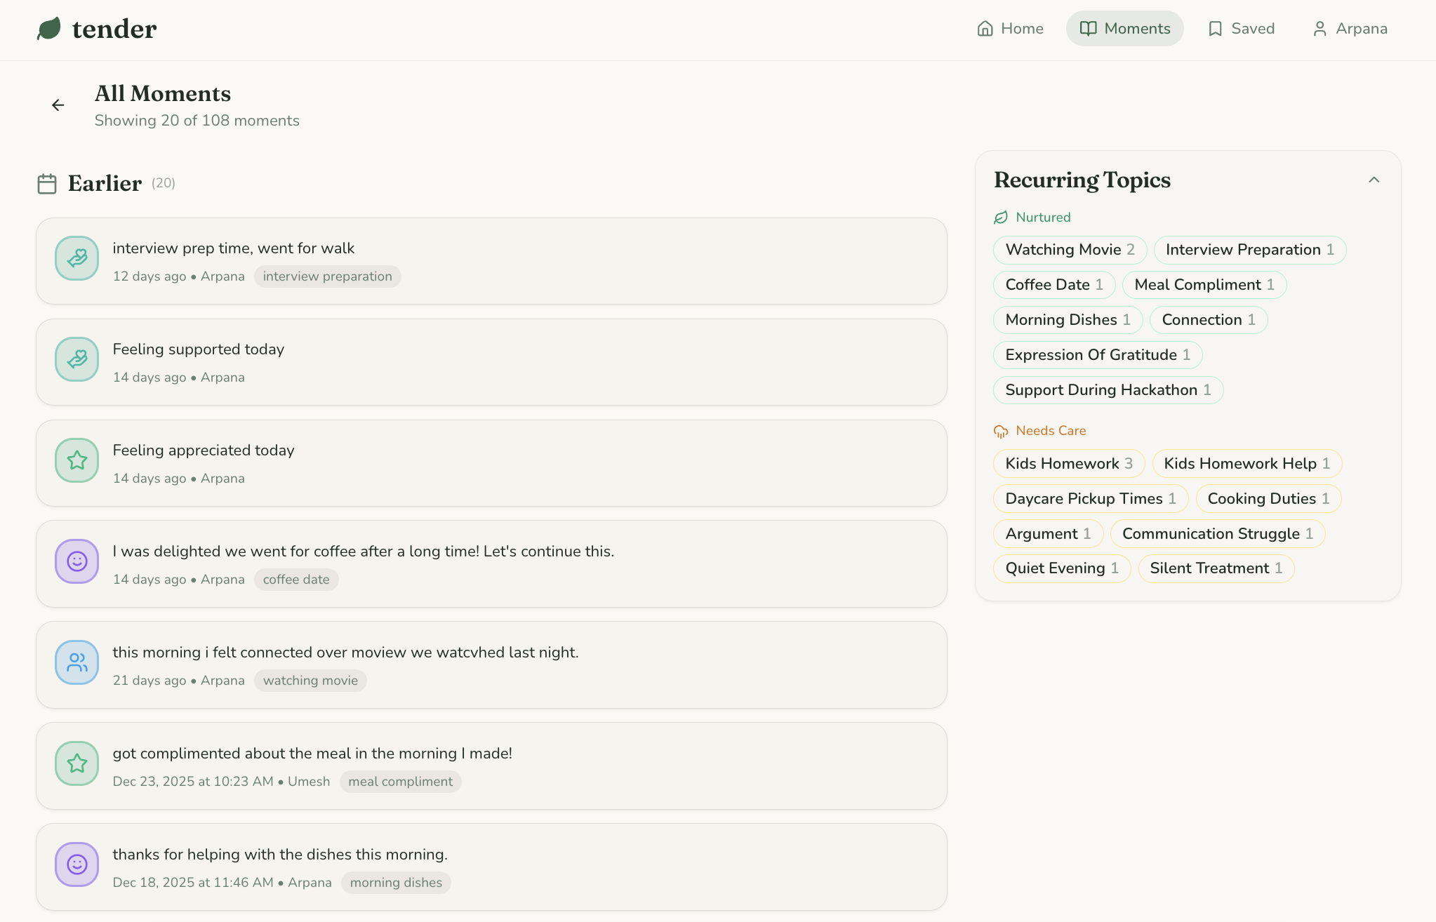Click the people icon on the movie moment
Screen dimensions: 1436x922
point(77,662)
